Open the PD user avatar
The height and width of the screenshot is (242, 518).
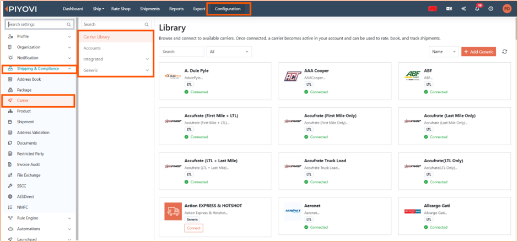tap(507, 9)
